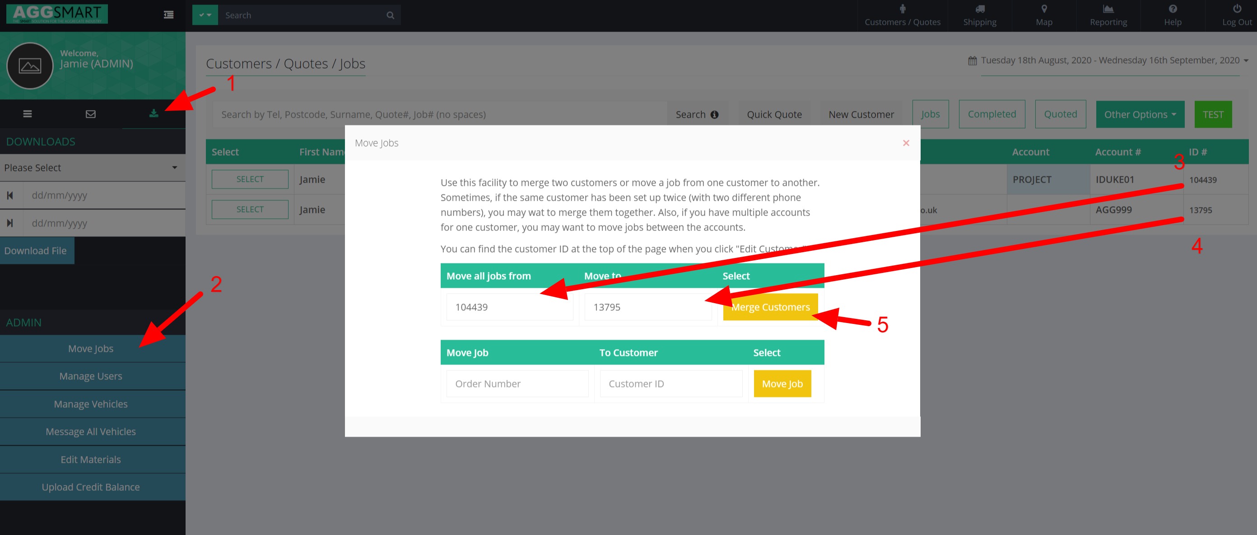Click SELECT for customer ID 13795
Screen dimensions: 1257x535
pyautogui.click(x=250, y=210)
